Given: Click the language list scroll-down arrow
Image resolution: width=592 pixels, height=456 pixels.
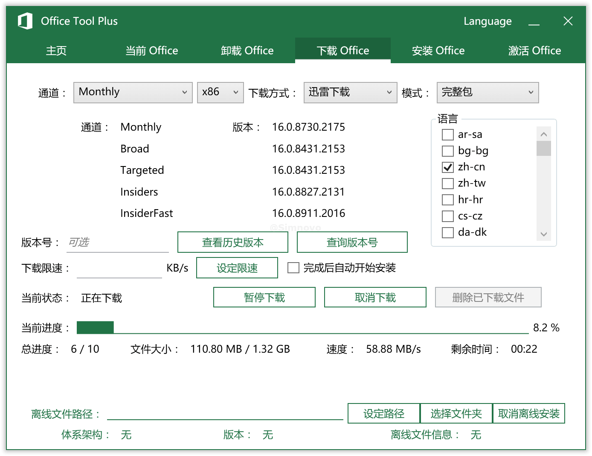Looking at the screenshot, I should tap(543, 234).
